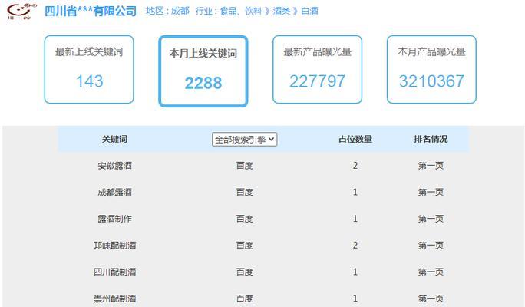Click the keyword 露酒制作

pyautogui.click(x=114, y=219)
